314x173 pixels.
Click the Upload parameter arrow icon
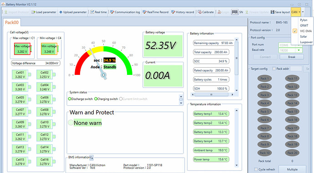61,12
